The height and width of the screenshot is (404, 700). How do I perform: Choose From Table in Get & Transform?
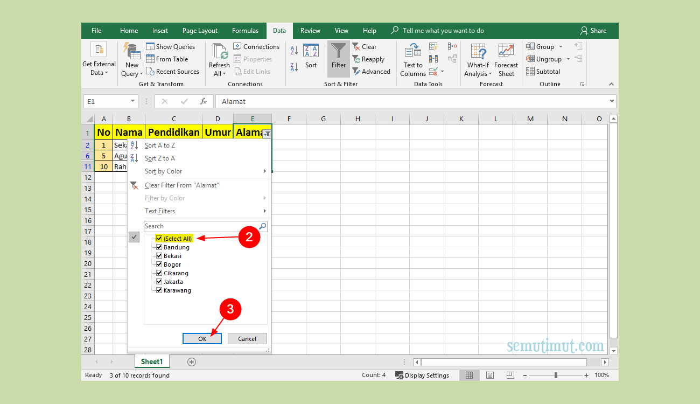(167, 59)
